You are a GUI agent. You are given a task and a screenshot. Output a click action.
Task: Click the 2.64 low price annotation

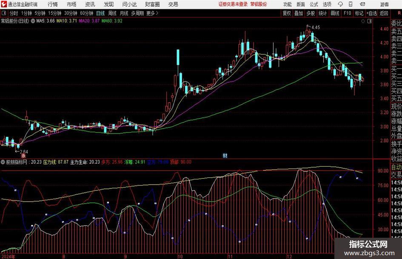click(24, 151)
